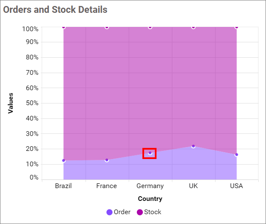Screen dimensions: 266x224
Task: Click the Order data point for Brazil
Action: click(x=64, y=160)
